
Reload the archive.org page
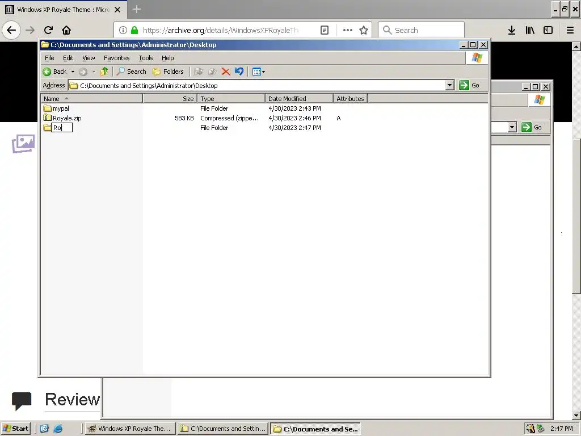pyautogui.click(x=48, y=30)
